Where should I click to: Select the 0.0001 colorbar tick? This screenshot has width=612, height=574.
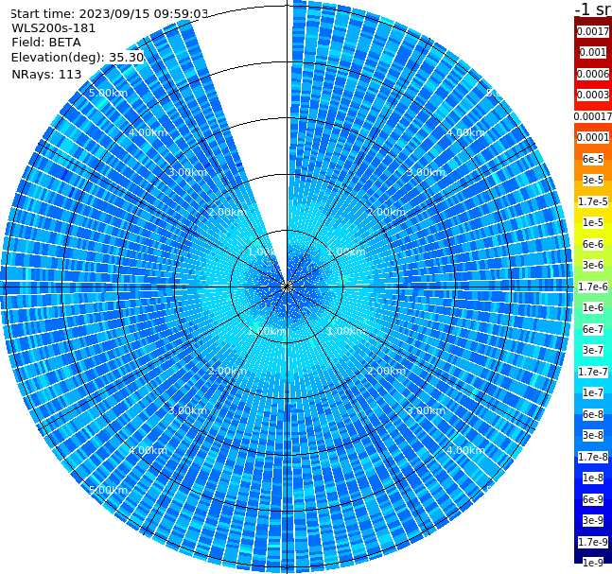[x=593, y=137]
